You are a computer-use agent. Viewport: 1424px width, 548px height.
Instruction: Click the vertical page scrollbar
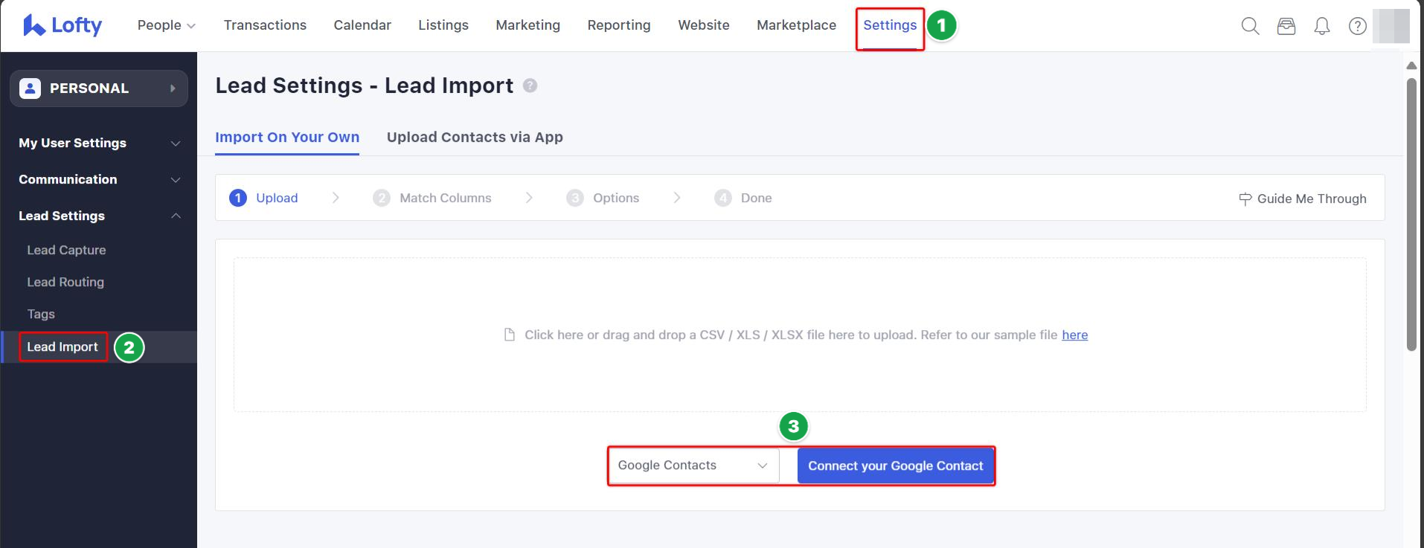click(x=1411, y=216)
